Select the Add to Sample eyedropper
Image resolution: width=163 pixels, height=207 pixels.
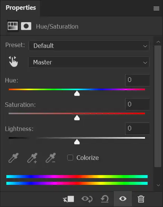point(32,158)
